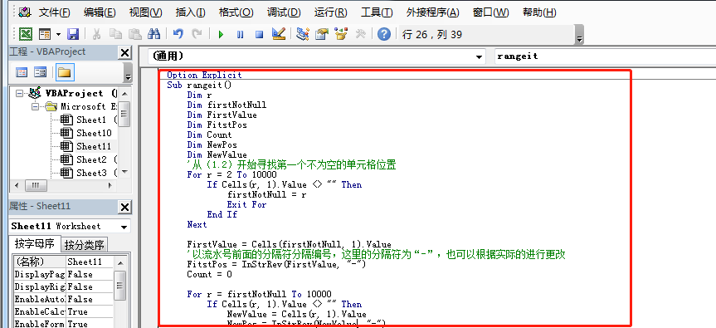Screen dimensions: 716x328
Task: Switch to Microsoft Excel view icon
Action: (x=26, y=34)
